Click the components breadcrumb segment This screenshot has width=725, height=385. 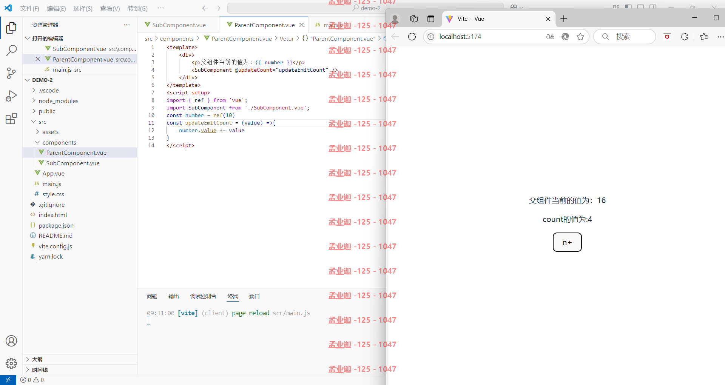177,38
